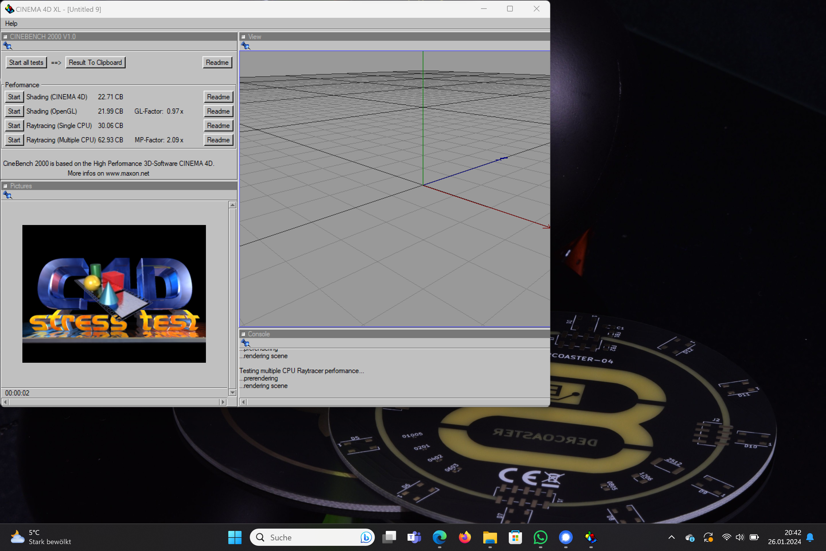Click CINEMA 4D icon in the taskbar
The width and height of the screenshot is (826, 551).
point(591,537)
